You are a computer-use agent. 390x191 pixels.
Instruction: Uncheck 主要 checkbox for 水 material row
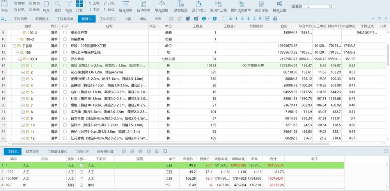(x=81, y=186)
